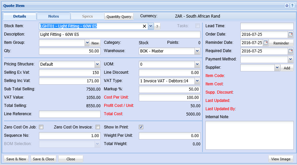297x165 pixels.
Task: Open the Quantity Query tab
Action: click(119, 17)
